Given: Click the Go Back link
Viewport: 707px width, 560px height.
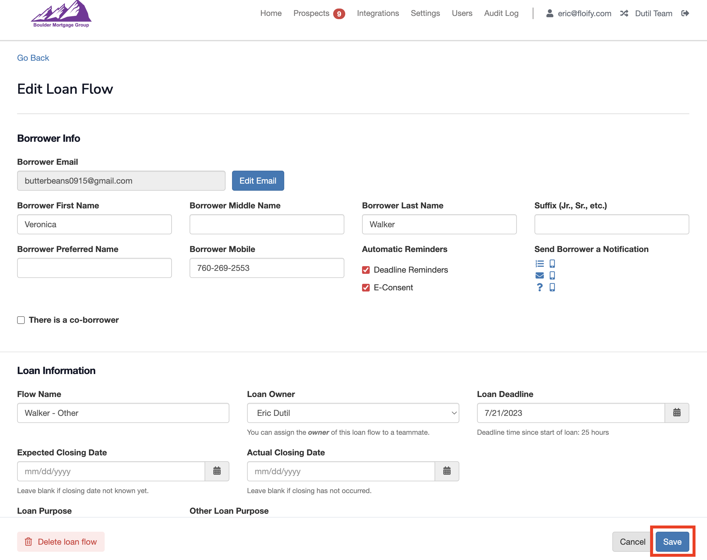Looking at the screenshot, I should (x=33, y=58).
